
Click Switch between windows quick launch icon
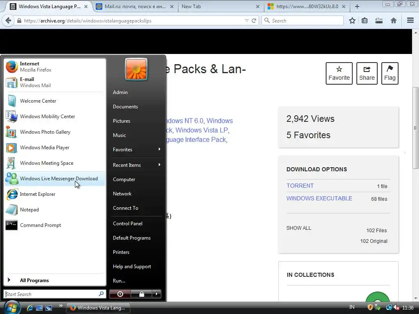(x=49, y=308)
